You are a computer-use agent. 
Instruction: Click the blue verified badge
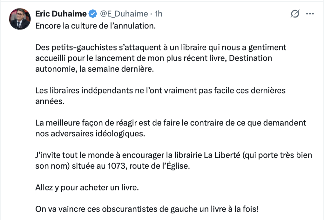(93, 14)
